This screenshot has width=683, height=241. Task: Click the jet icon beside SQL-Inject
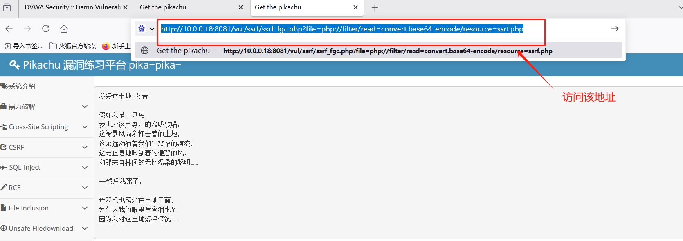click(x=4, y=167)
